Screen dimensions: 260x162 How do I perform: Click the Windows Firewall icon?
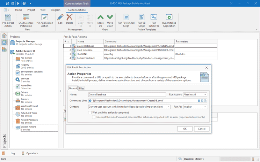pos(18,107)
